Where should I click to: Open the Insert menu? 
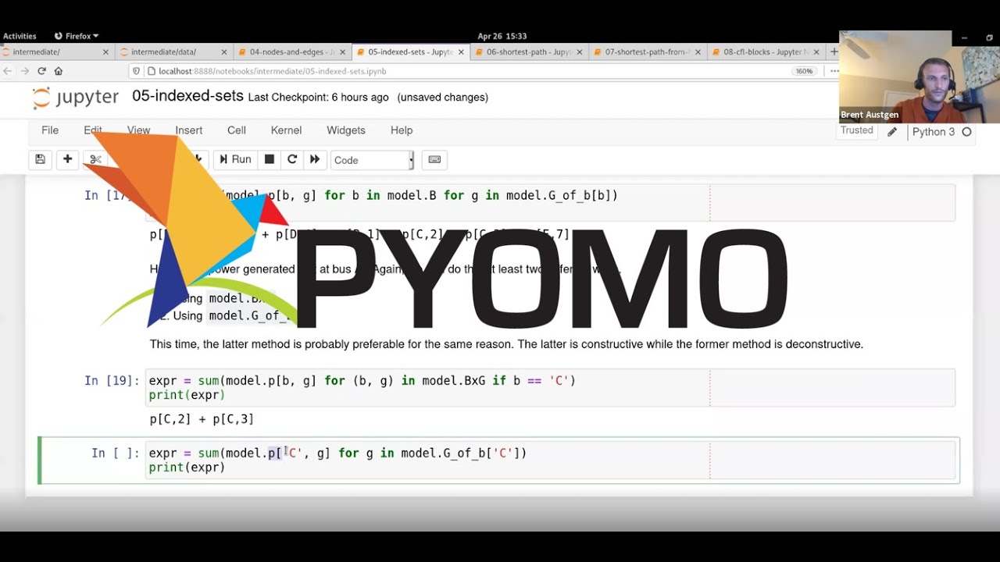tap(189, 130)
